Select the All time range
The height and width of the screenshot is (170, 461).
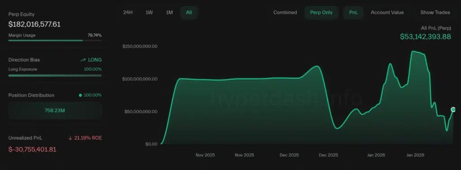click(x=189, y=13)
